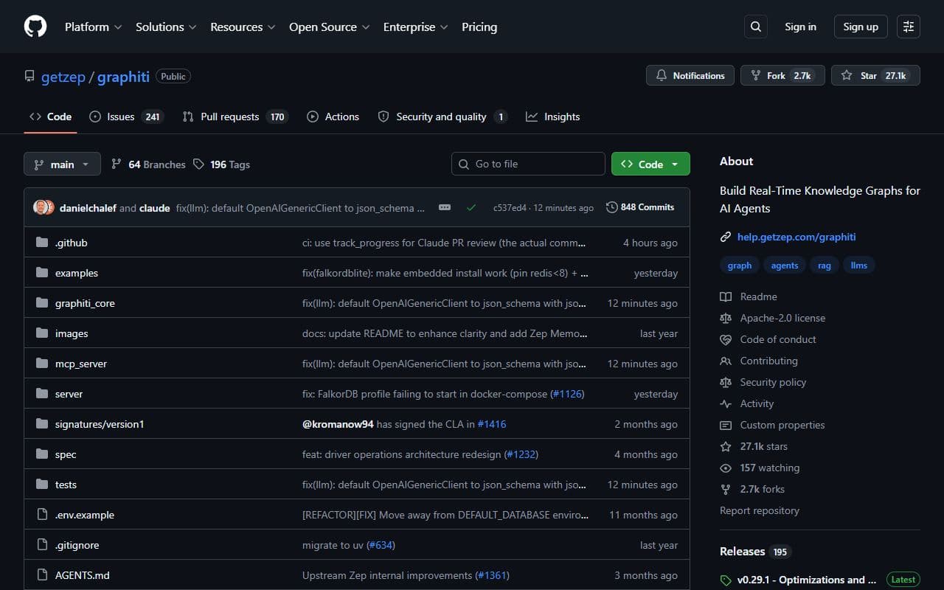This screenshot has width=944, height=590.
Task: Click the star icon in Star button
Action: 846,75
